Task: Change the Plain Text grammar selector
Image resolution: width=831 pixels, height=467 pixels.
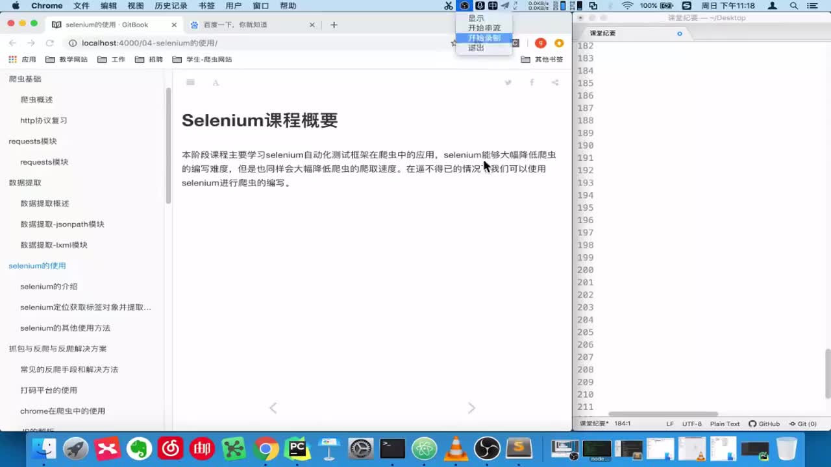Action: 725,424
